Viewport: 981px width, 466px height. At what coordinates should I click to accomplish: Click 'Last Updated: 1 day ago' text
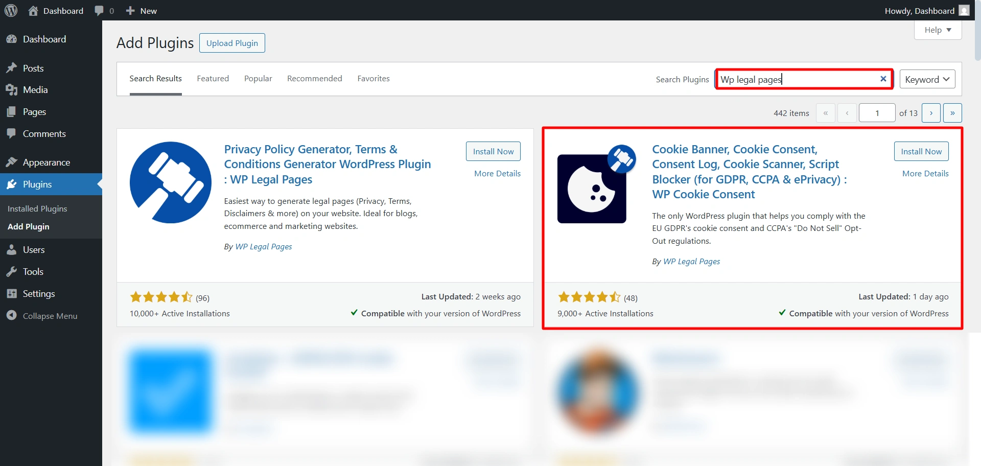coord(903,296)
